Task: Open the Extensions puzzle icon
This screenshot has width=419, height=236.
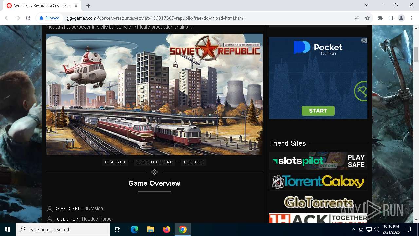Action: tap(380, 18)
